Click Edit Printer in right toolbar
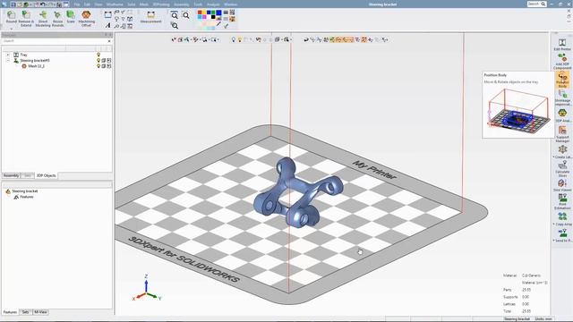 click(562, 45)
